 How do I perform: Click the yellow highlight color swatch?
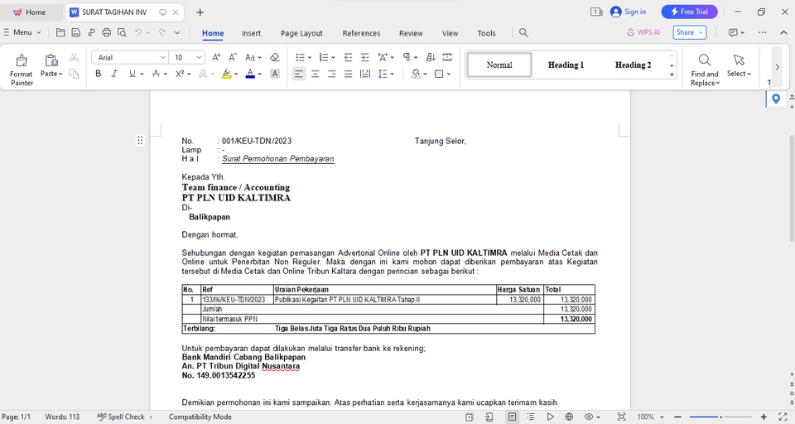(226, 74)
